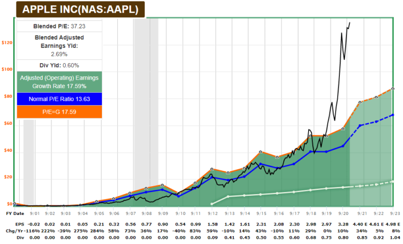The width and height of the screenshot is (403, 244).
Task: Click estimated EPS 4.61 E
Action: tap(376, 224)
